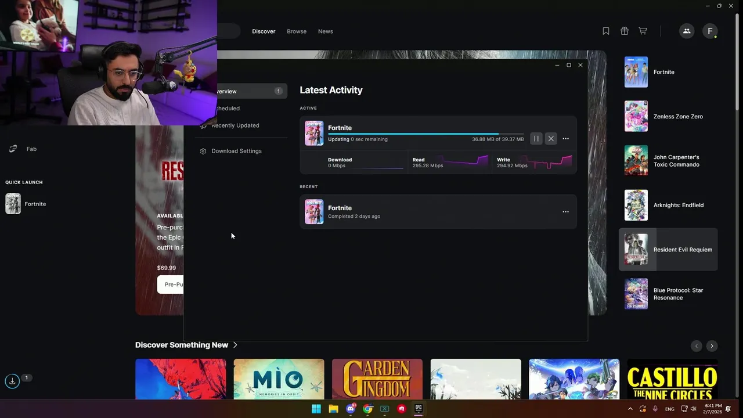
Task: Open downloads icon in bottom-left corner
Action: click(x=12, y=381)
